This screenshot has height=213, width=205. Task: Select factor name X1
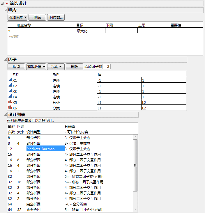tap(15, 81)
